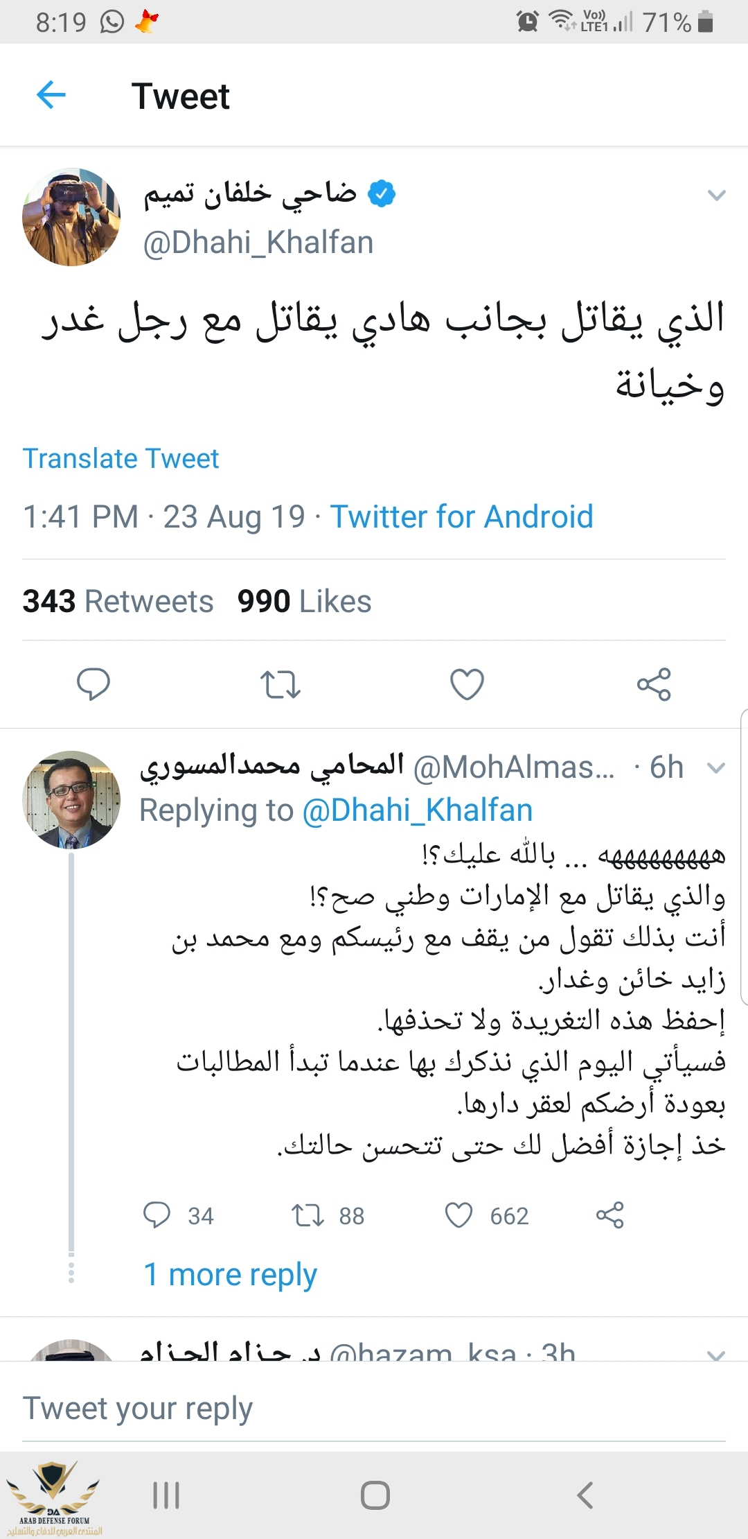The height and width of the screenshot is (1539, 748).
Task: View the 990 Likes list
Action: tap(304, 602)
